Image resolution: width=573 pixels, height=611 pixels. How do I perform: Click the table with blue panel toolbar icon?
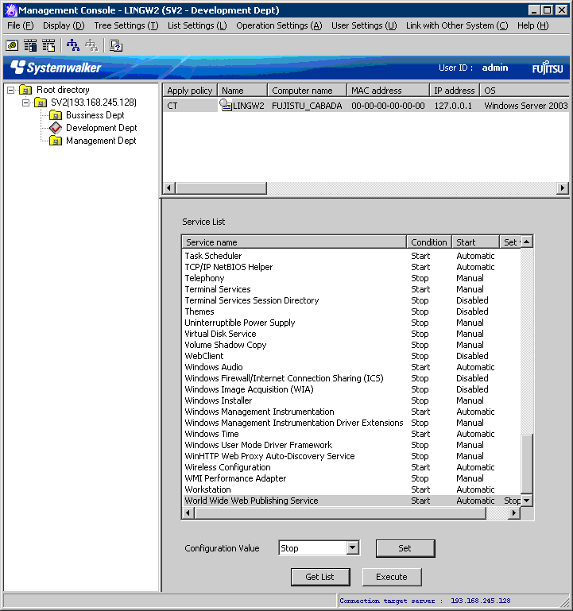pos(30,45)
